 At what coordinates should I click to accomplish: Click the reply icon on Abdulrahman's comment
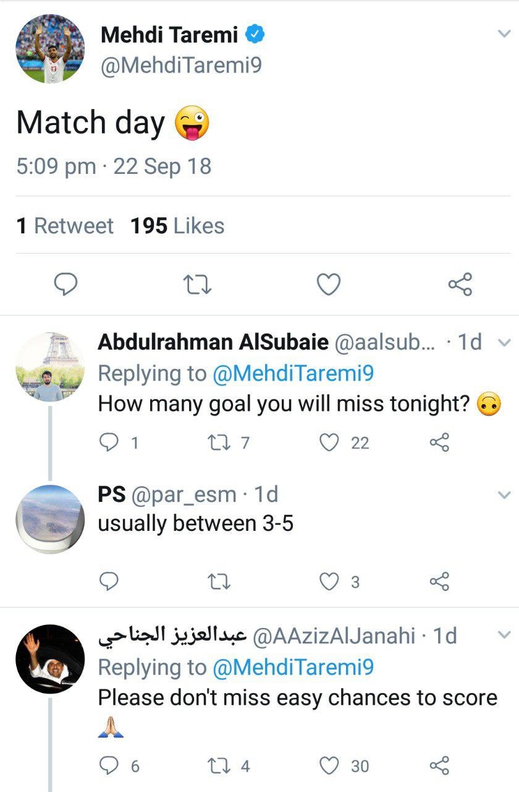(110, 441)
